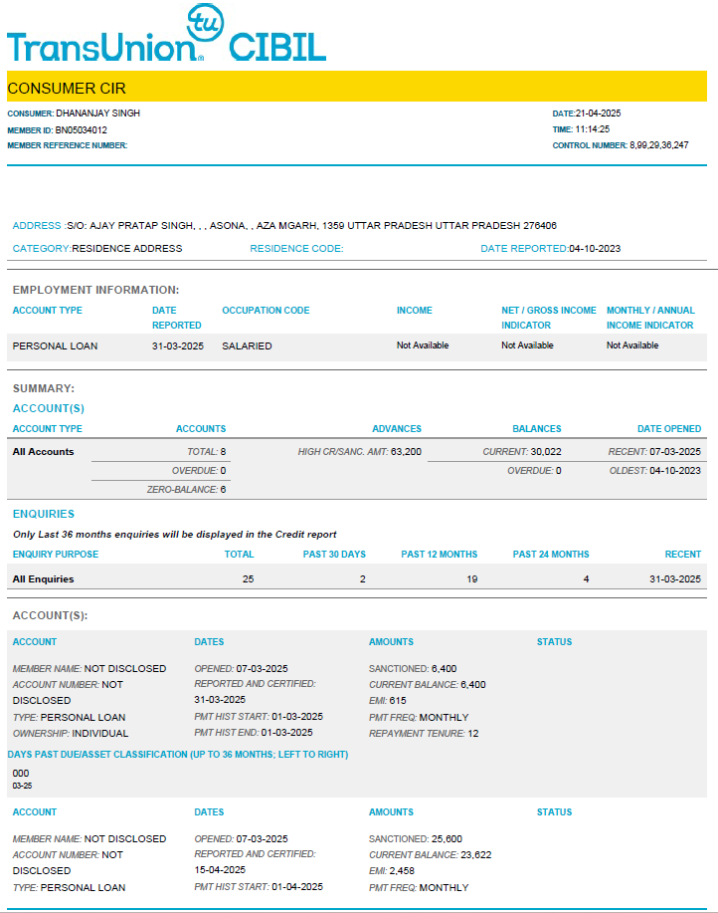Click DAYS PAST DUE/ASSET CLASSIFICATION heading

click(x=178, y=755)
